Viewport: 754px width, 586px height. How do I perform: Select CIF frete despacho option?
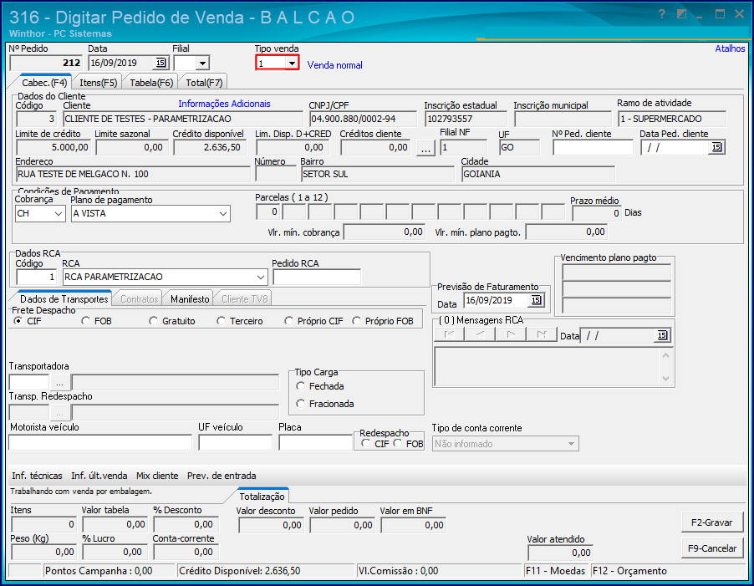(x=18, y=321)
